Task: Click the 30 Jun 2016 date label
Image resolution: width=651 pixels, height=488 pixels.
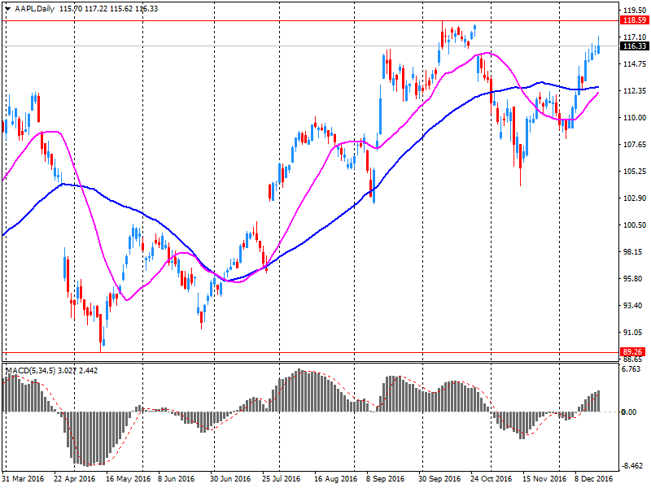Action: [x=230, y=478]
